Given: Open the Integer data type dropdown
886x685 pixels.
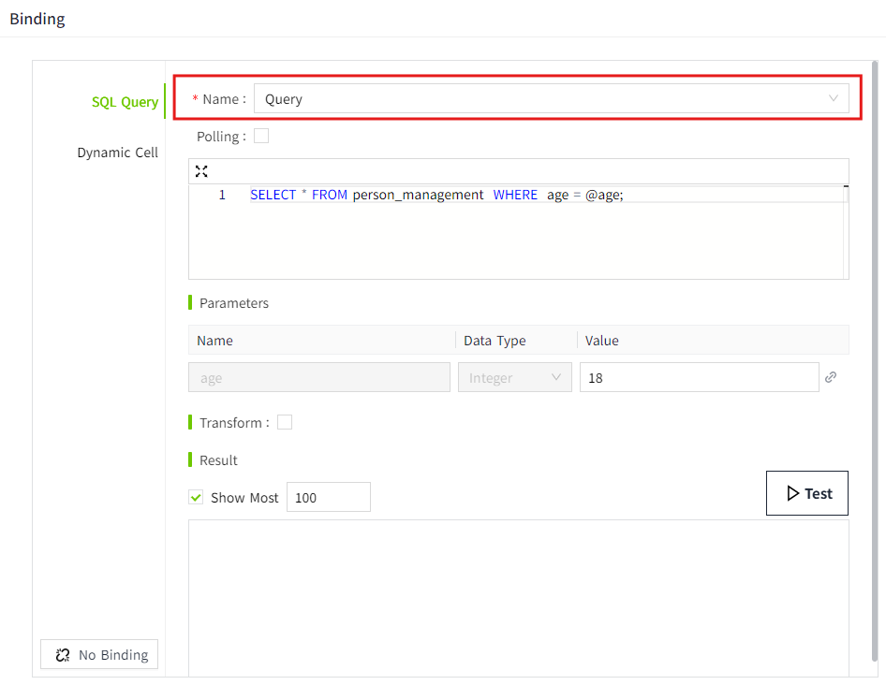Looking at the screenshot, I should (514, 378).
